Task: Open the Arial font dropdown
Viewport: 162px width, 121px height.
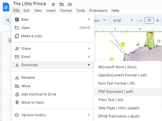Action: coord(123,21)
